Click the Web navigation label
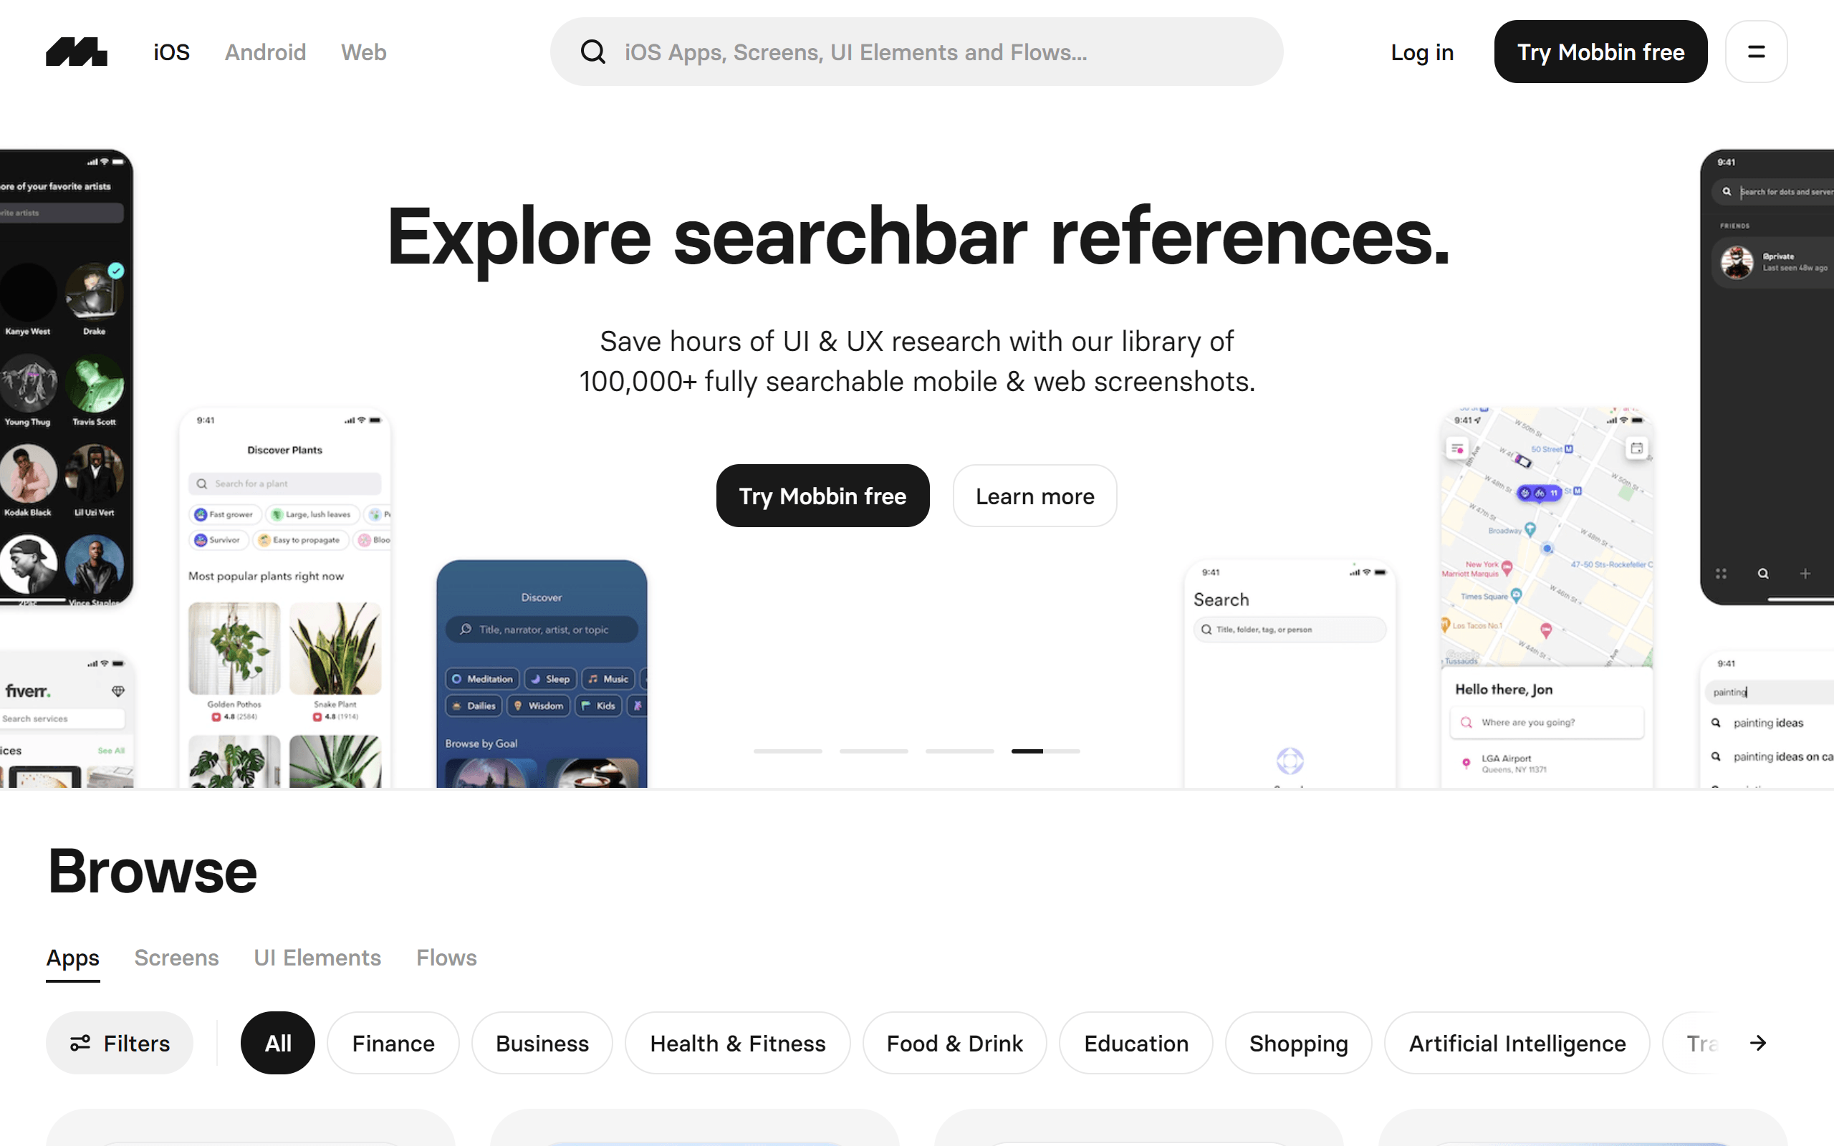The image size is (1834, 1146). [363, 52]
